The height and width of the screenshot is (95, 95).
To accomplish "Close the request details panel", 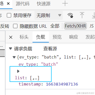I will [x=11, y=37].
